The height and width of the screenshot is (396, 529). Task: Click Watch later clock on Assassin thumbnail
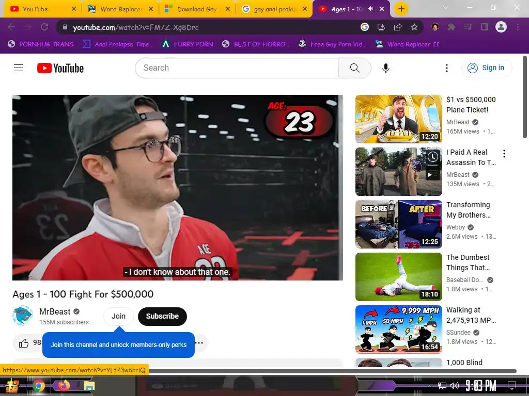(433, 157)
